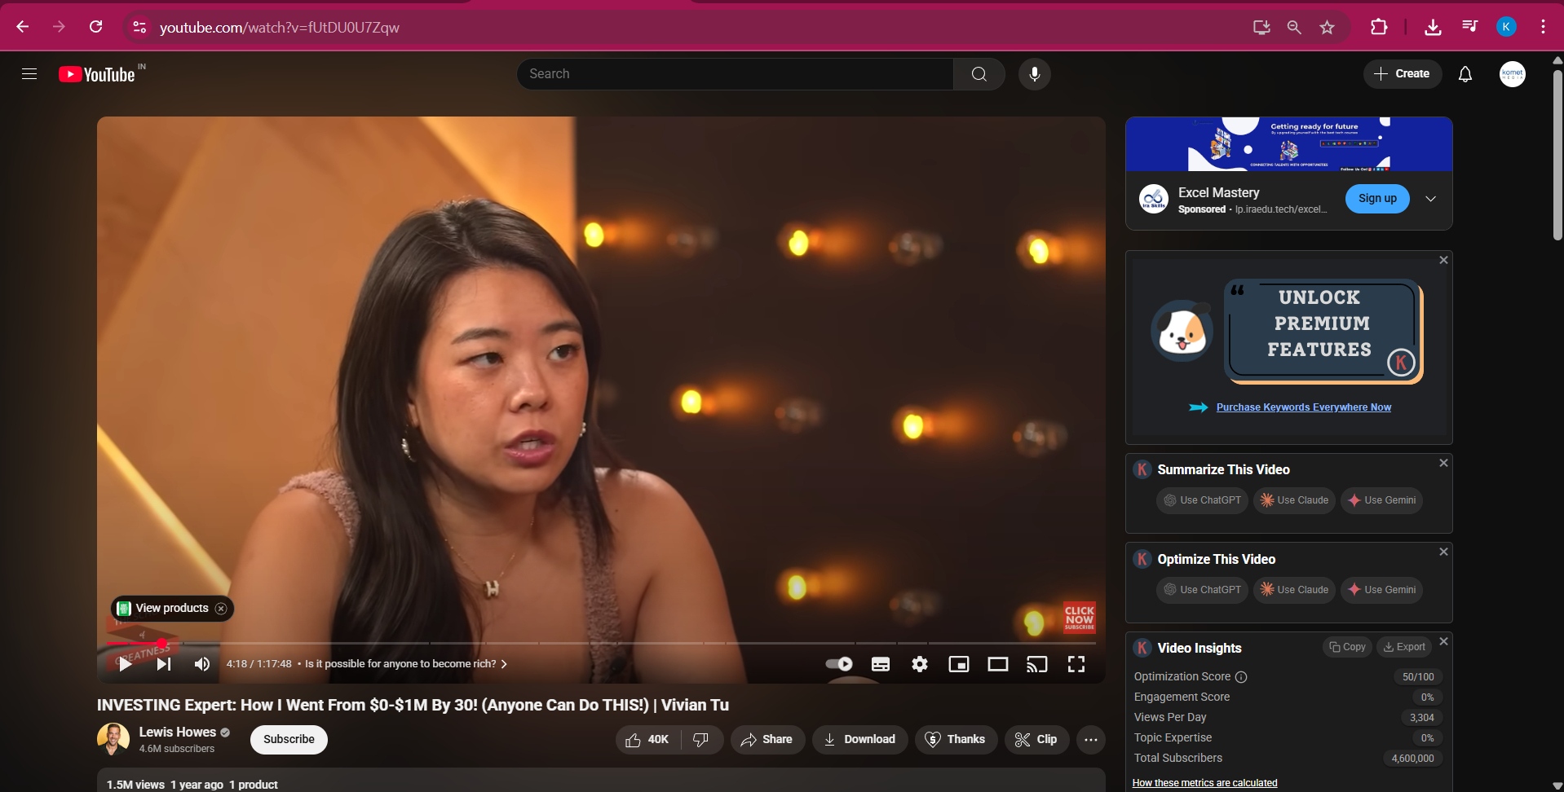
Task: Mute the video volume
Action: pos(202,664)
